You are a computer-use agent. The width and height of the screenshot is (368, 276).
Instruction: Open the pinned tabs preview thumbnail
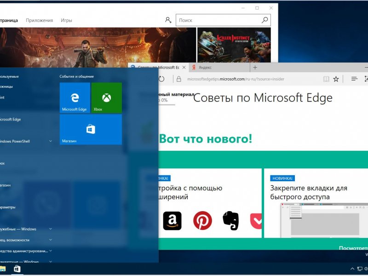pos(324,220)
